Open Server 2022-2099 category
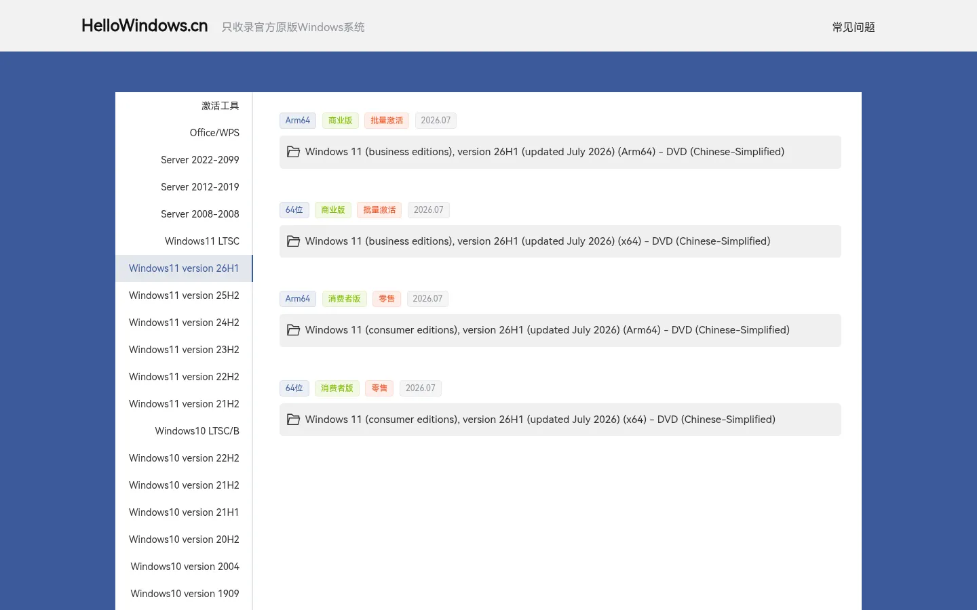The height and width of the screenshot is (610, 977). coord(200,160)
